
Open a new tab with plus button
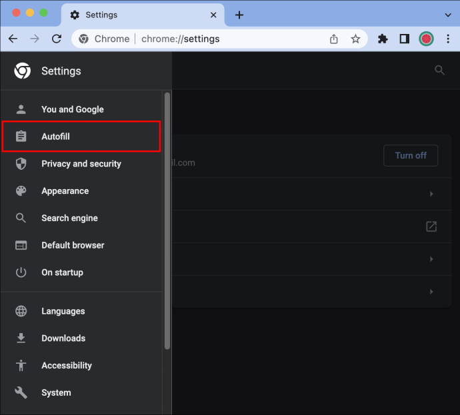[239, 15]
